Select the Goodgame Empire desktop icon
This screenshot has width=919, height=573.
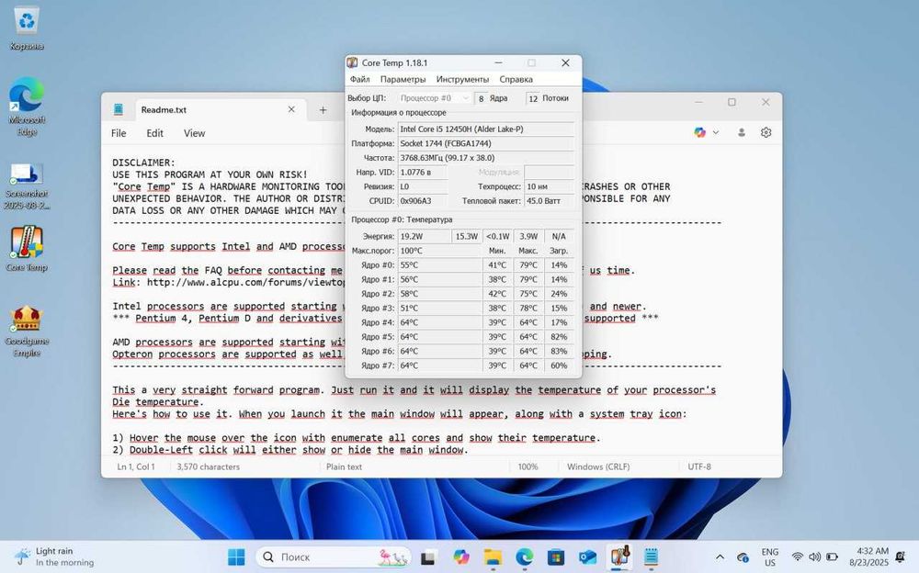point(27,331)
